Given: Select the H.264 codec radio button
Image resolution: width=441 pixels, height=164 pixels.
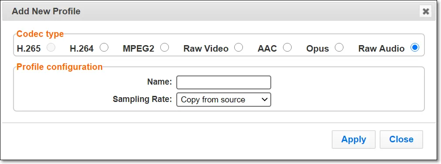Looking at the screenshot, I should coord(104,48).
